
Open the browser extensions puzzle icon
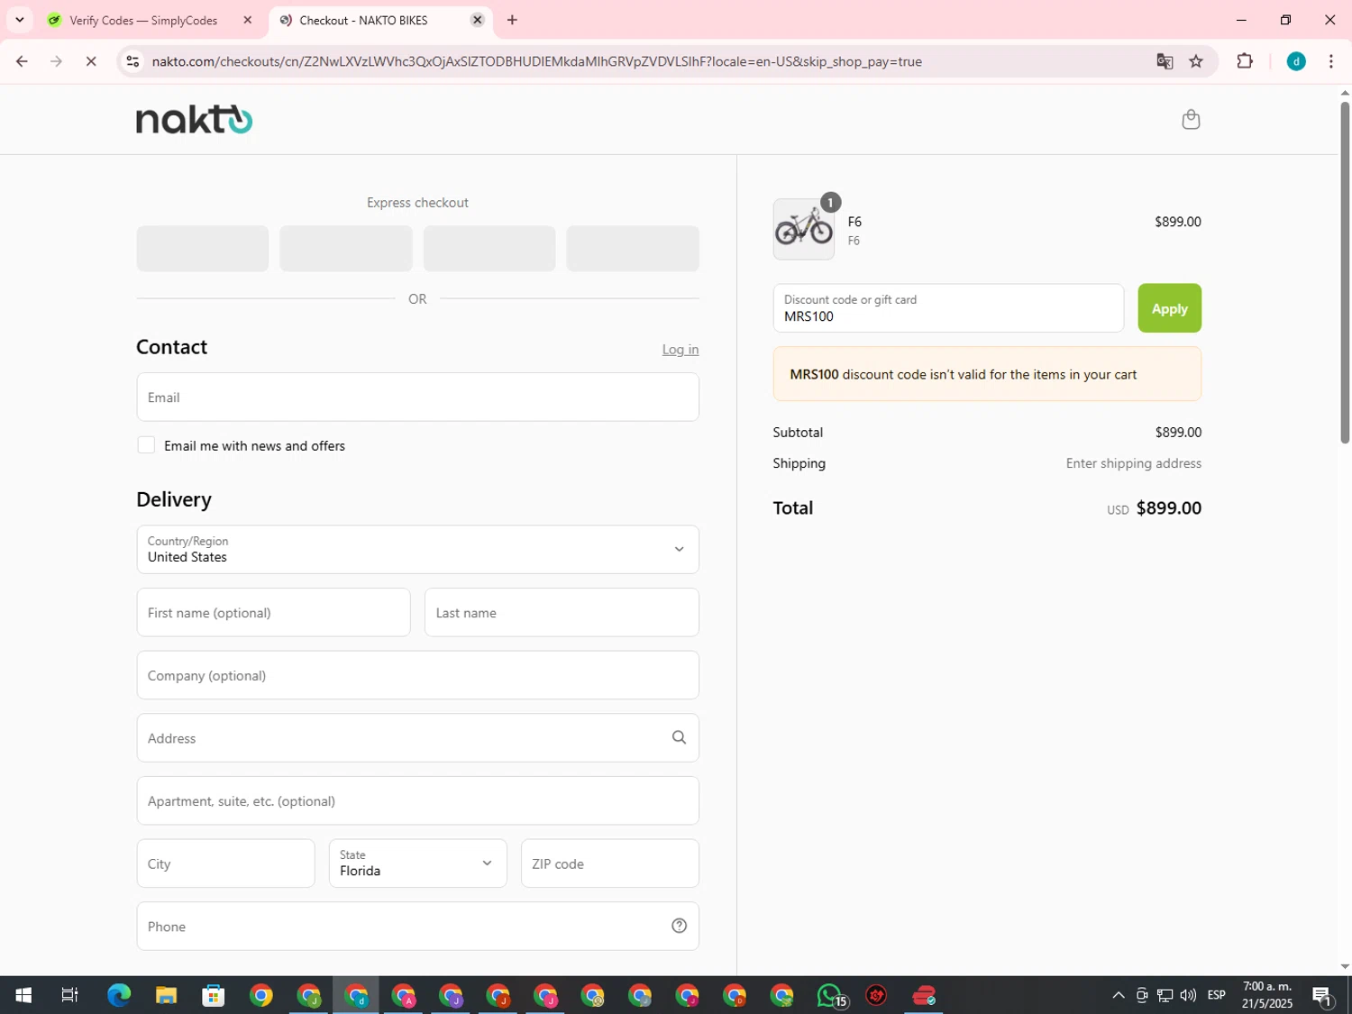pyautogui.click(x=1245, y=61)
